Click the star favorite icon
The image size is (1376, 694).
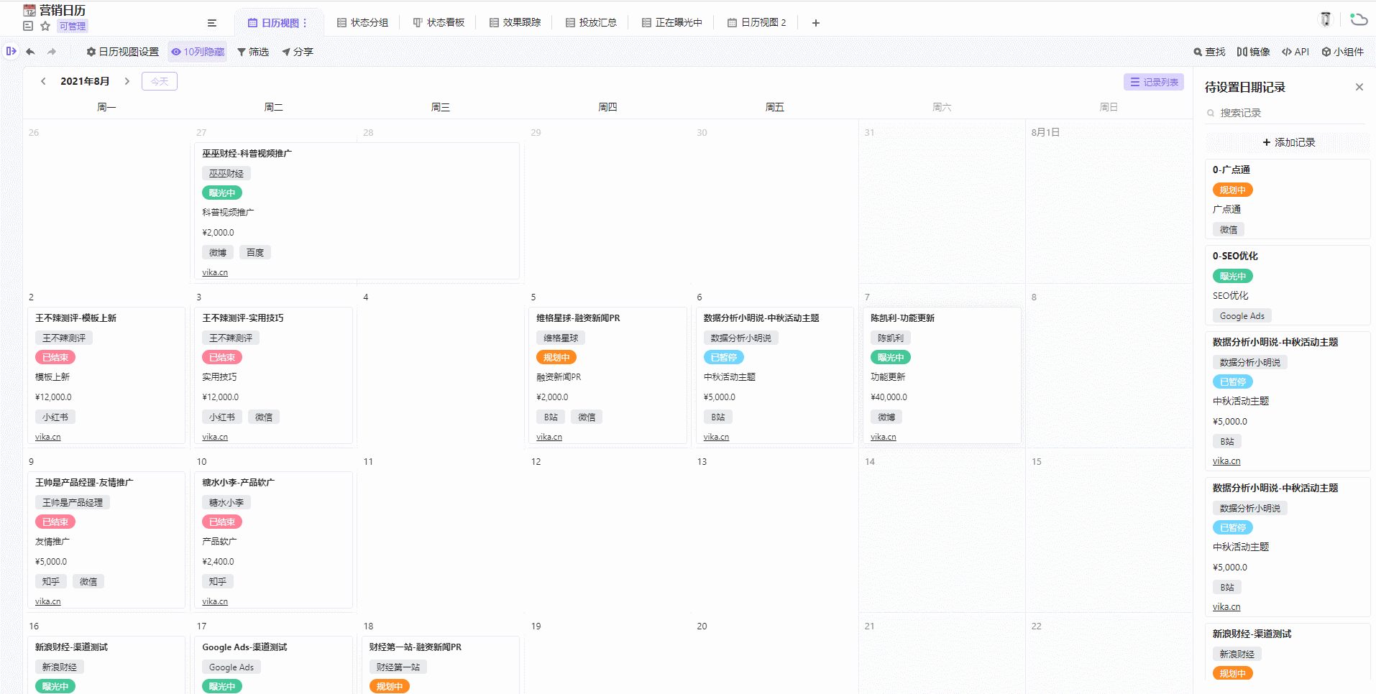pyautogui.click(x=45, y=26)
